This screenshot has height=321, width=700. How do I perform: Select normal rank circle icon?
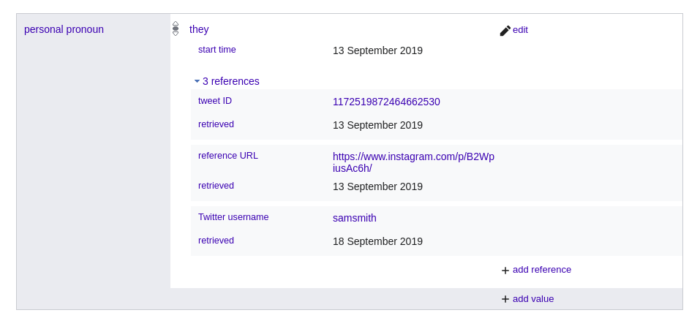tap(176, 29)
